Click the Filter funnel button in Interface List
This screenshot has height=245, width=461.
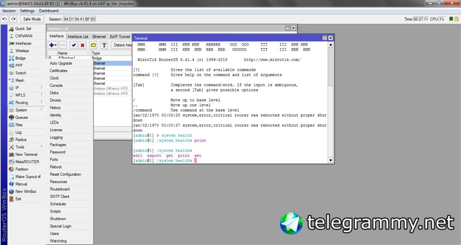[x=104, y=45]
